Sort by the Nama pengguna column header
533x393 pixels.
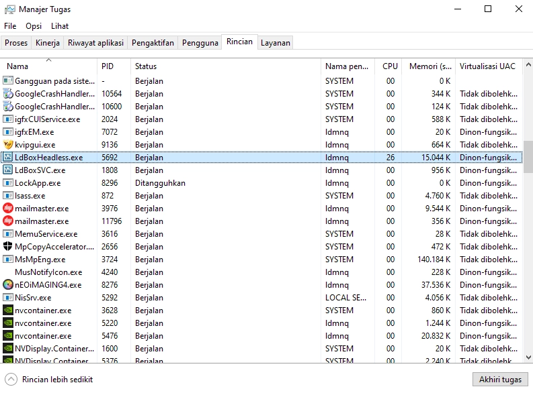coord(347,66)
